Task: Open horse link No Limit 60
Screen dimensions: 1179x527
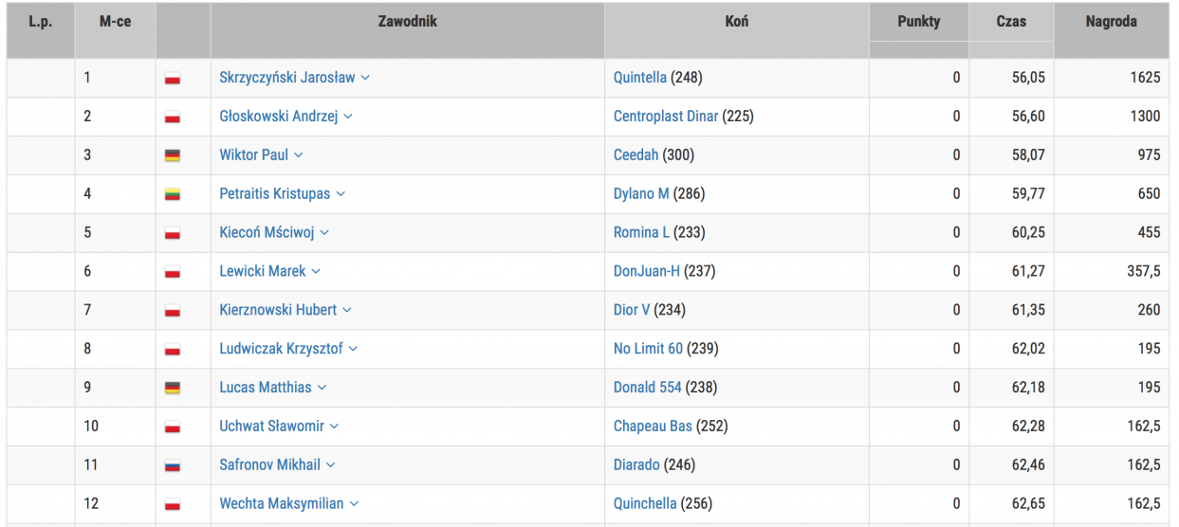Action: click(x=648, y=349)
